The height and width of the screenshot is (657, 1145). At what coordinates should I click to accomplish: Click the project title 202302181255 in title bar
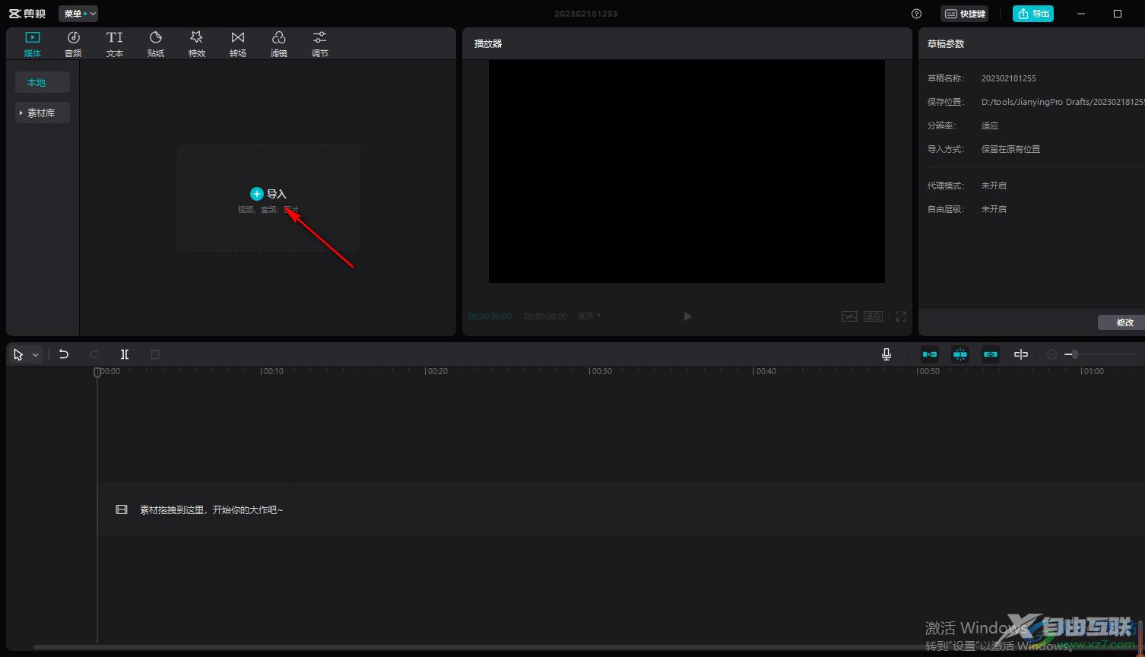585,14
